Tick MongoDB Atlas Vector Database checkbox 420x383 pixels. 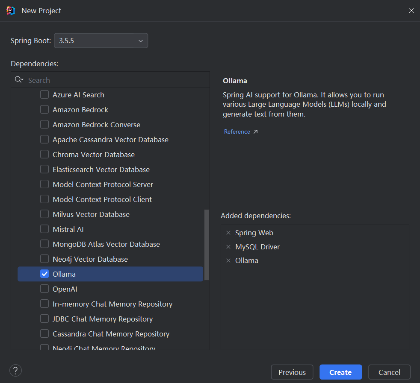[x=44, y=244]
